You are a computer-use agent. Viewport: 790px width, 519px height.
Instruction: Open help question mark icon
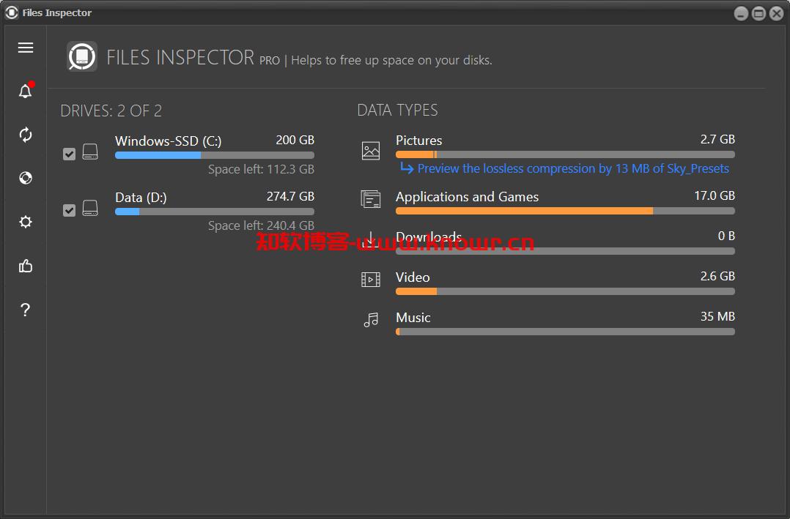pyautogui.click(x=26, y=310)
